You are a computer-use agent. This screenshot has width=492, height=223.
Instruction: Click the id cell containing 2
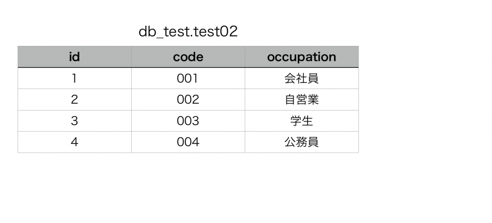(x=74, y=100)
